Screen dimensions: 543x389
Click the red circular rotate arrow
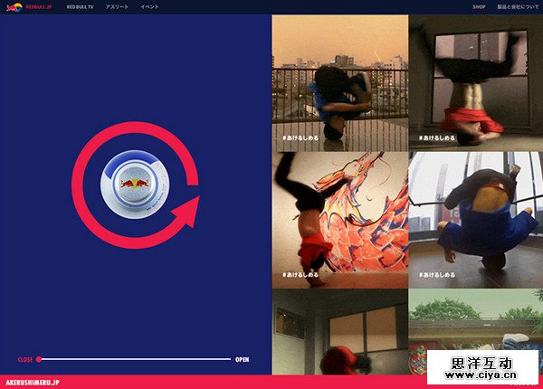pyautogui.click(x=136, y=185)
